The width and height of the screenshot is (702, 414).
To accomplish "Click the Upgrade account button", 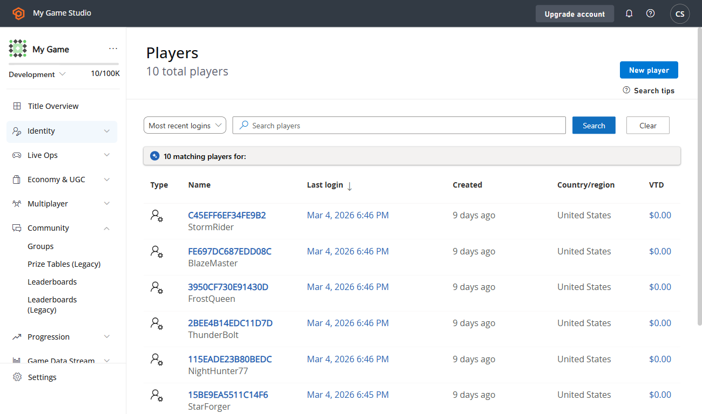I will click(x=575, y=14).
